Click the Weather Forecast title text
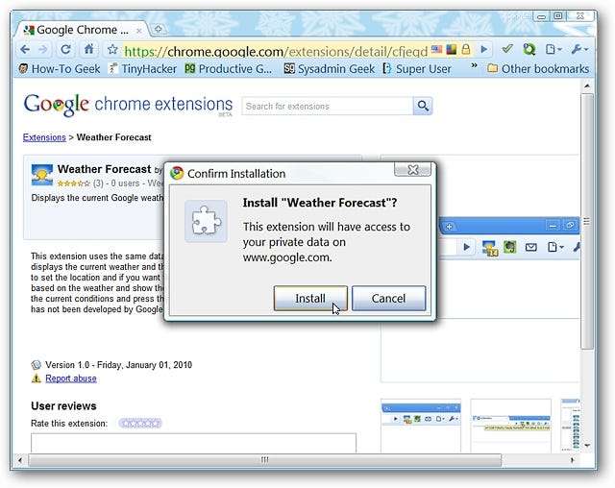Screen dimensions: 615x488 click(x=104, y=169)
